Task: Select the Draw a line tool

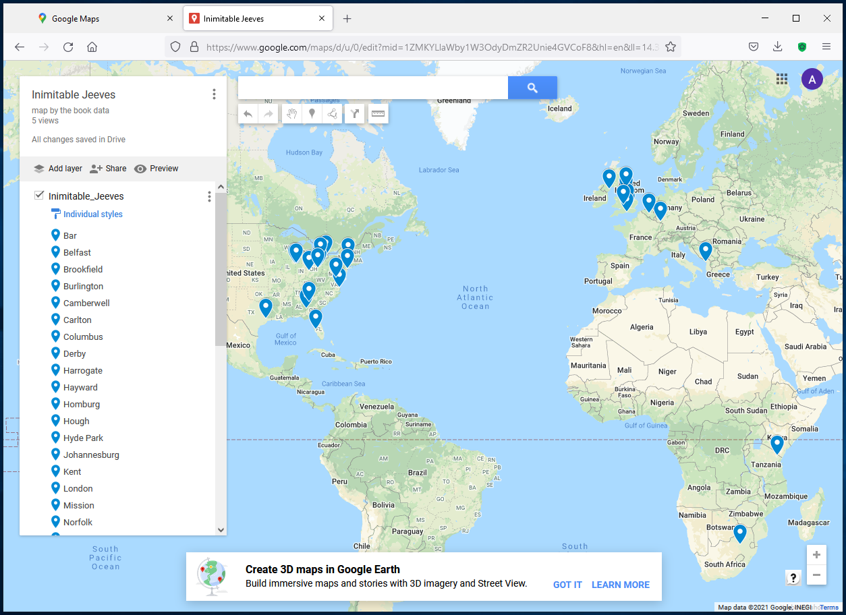Action: (x=332, y=114)
